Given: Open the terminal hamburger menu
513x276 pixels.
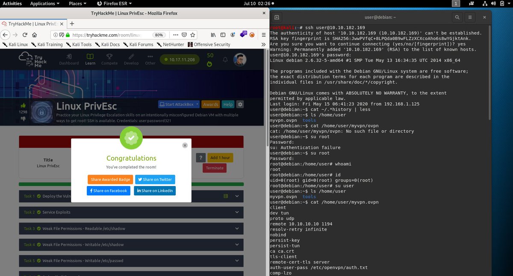Looking at the screenshot, I should click(470, 18).
